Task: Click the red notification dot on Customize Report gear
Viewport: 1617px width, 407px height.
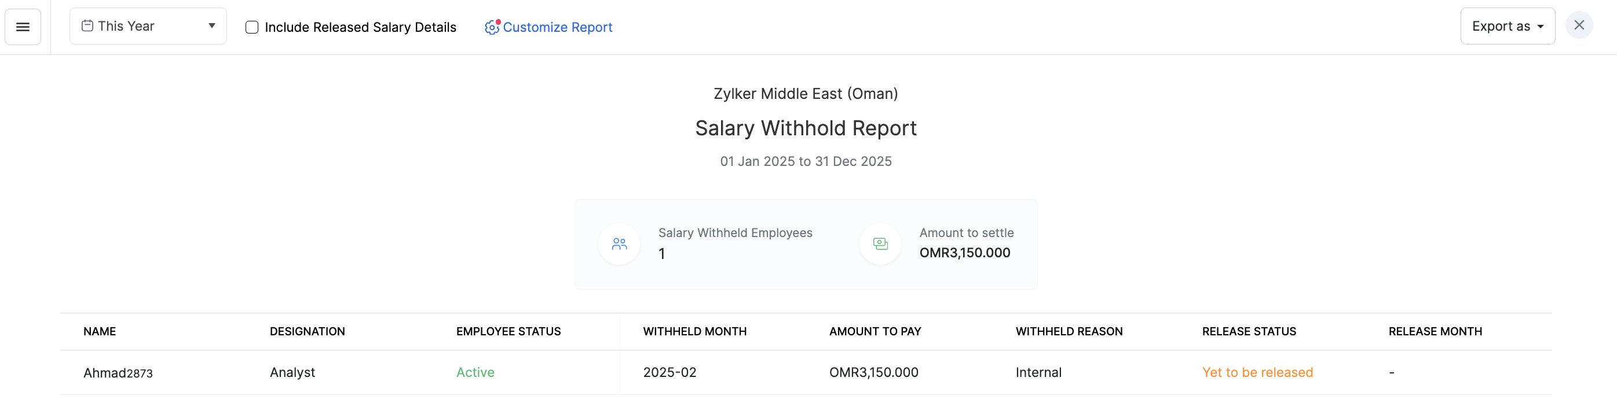Action: [x=496, y=21]
